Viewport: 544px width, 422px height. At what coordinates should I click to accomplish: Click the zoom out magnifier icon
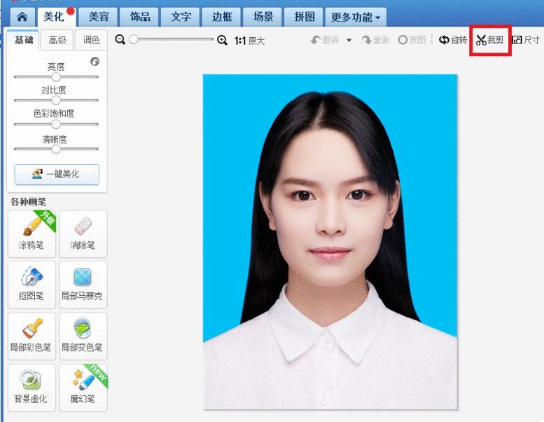[x=120, y=40]
